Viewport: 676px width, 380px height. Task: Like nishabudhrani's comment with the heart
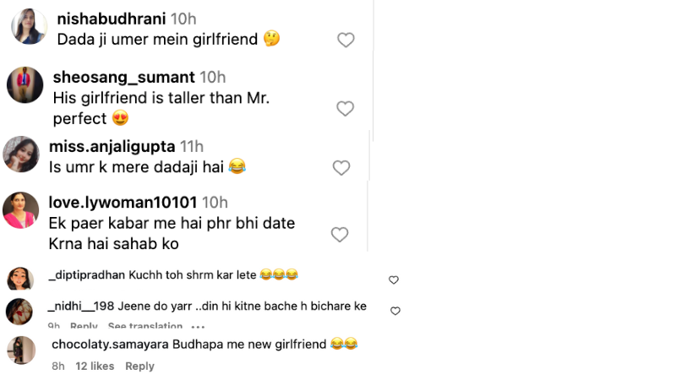tap(346, 40)
